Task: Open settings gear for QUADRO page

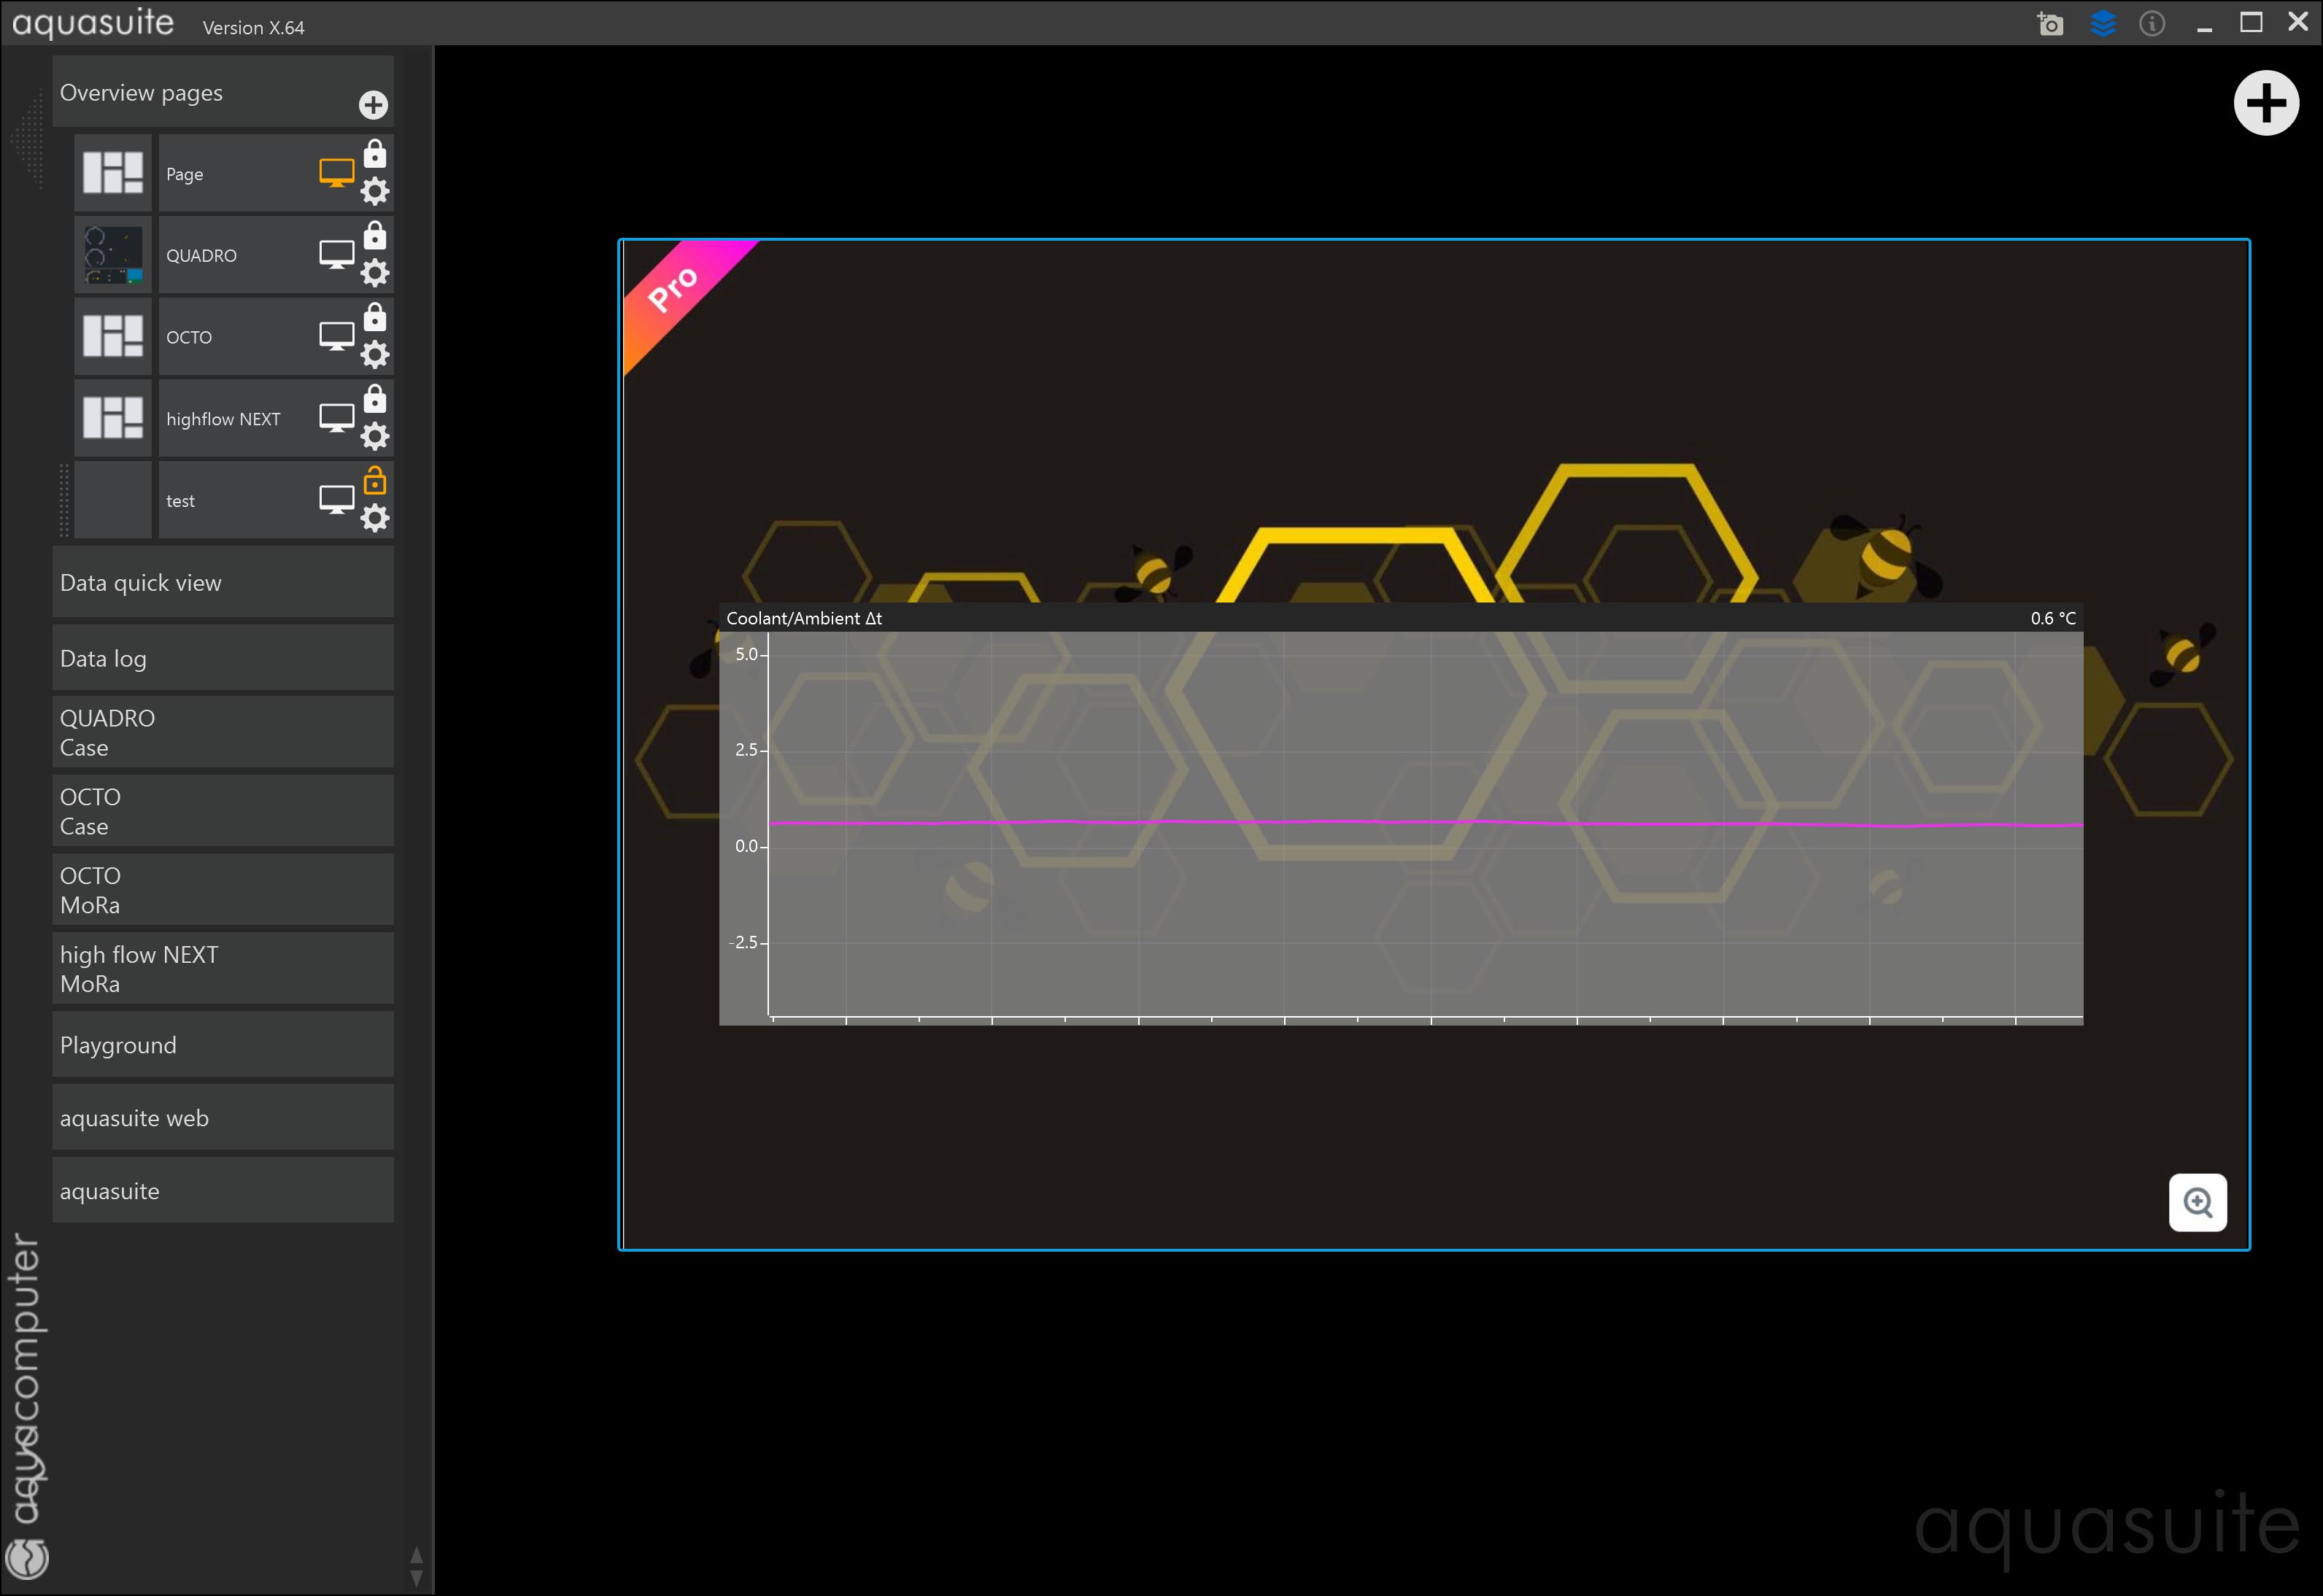Action: tap(375, 272)
